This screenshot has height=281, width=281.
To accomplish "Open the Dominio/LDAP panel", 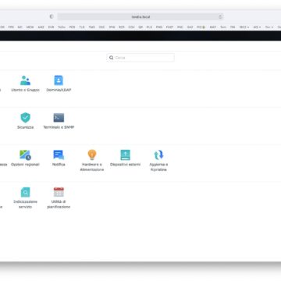I will coord(59,84).
